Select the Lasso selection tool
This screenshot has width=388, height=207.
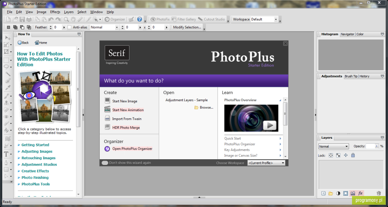[x=6, y=67]
